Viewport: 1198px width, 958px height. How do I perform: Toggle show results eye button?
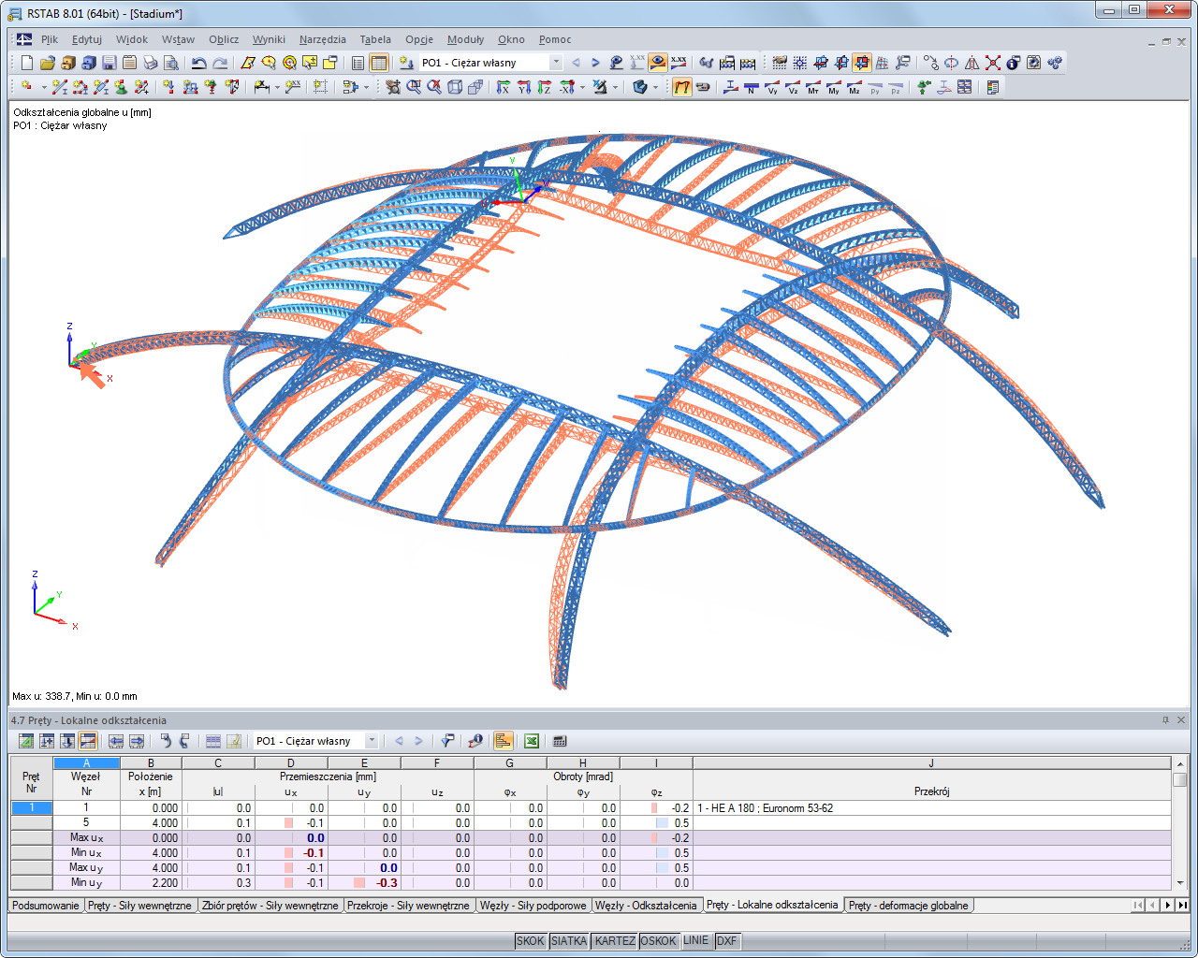[x=658, y=63]
